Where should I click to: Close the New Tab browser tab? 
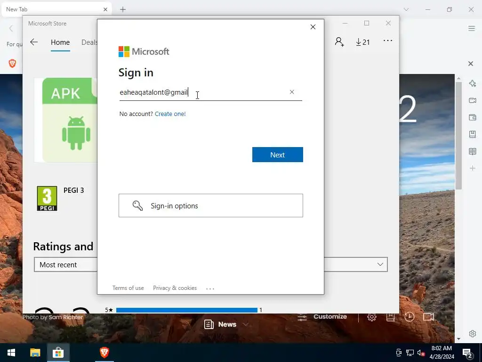click(x=105, y=9)
